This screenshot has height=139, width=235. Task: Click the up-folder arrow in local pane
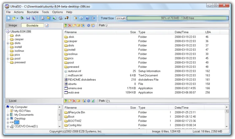point(66,101)
